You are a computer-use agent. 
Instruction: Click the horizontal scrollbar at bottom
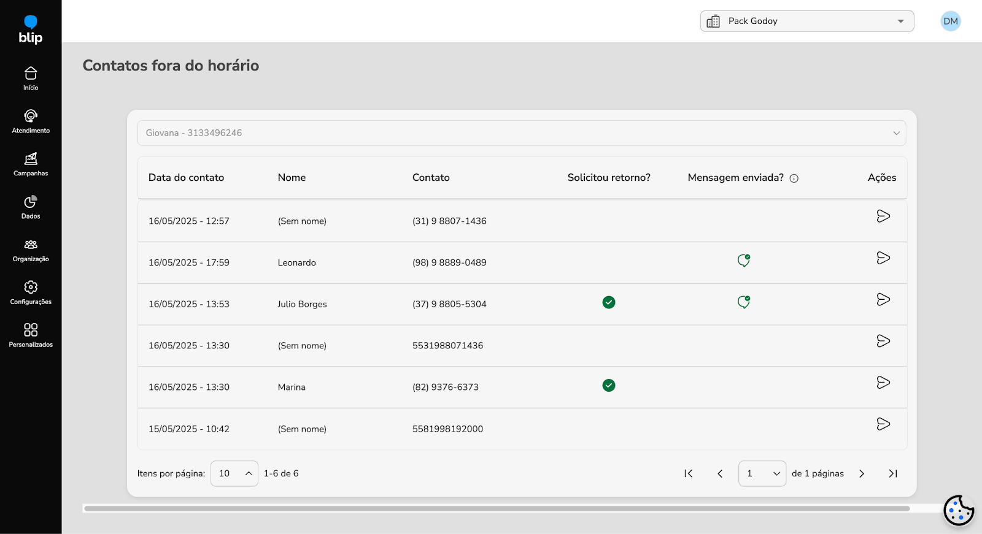[x=497, y=508]
